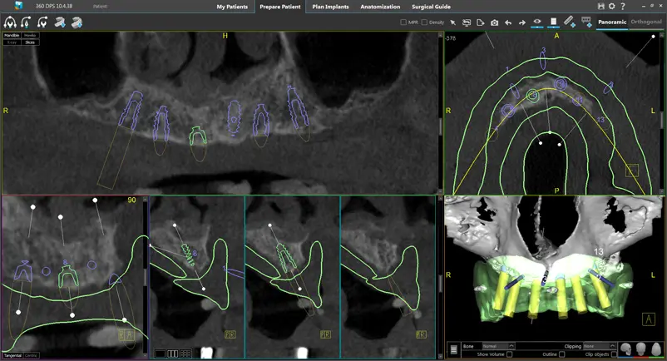Image resolution: width=667 pixels, height=361 pixels.
Task: Set the 3D view to side skull orientation
Action: click(x=625, y=349)
